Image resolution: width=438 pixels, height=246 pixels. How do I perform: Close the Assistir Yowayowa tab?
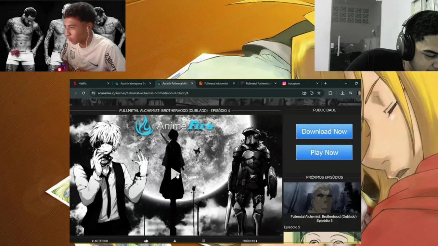point(150,83)
